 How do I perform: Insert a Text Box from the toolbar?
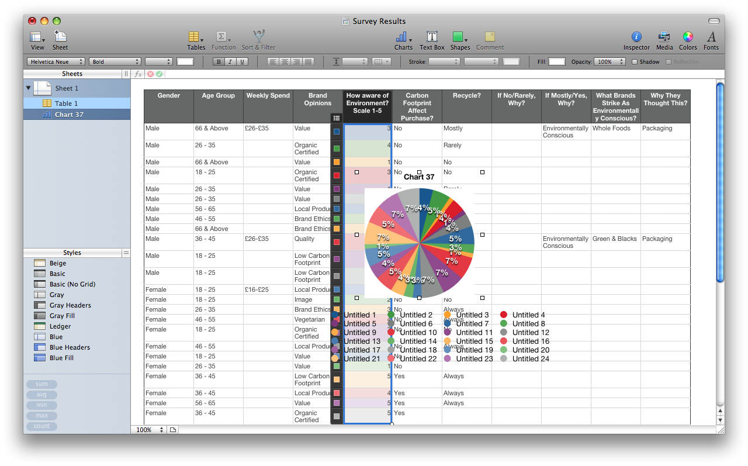[x=432, y=40]
